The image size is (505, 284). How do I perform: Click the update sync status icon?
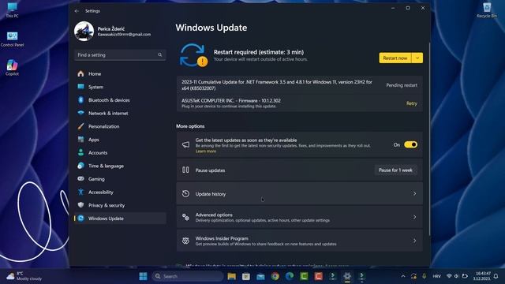click(x=193, y=55)
